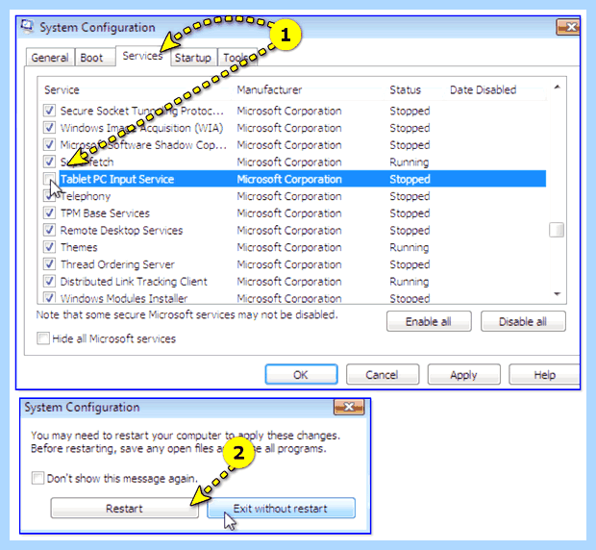Close the restart prompt dialog
Screen dimensions: 596x550
pyautogui.click(x=349, y=407)
